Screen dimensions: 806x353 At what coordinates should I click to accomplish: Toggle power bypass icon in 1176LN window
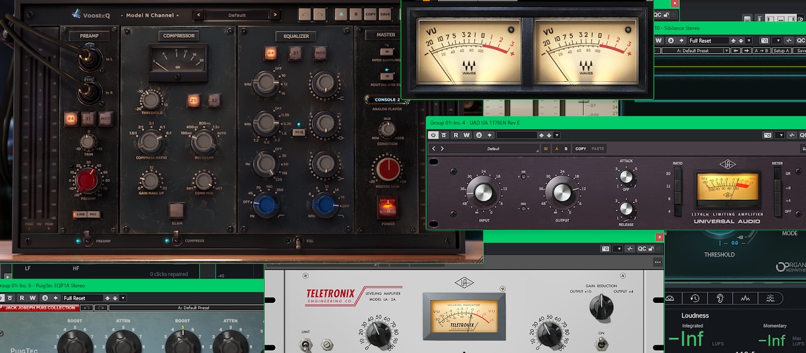coord(433,135)
